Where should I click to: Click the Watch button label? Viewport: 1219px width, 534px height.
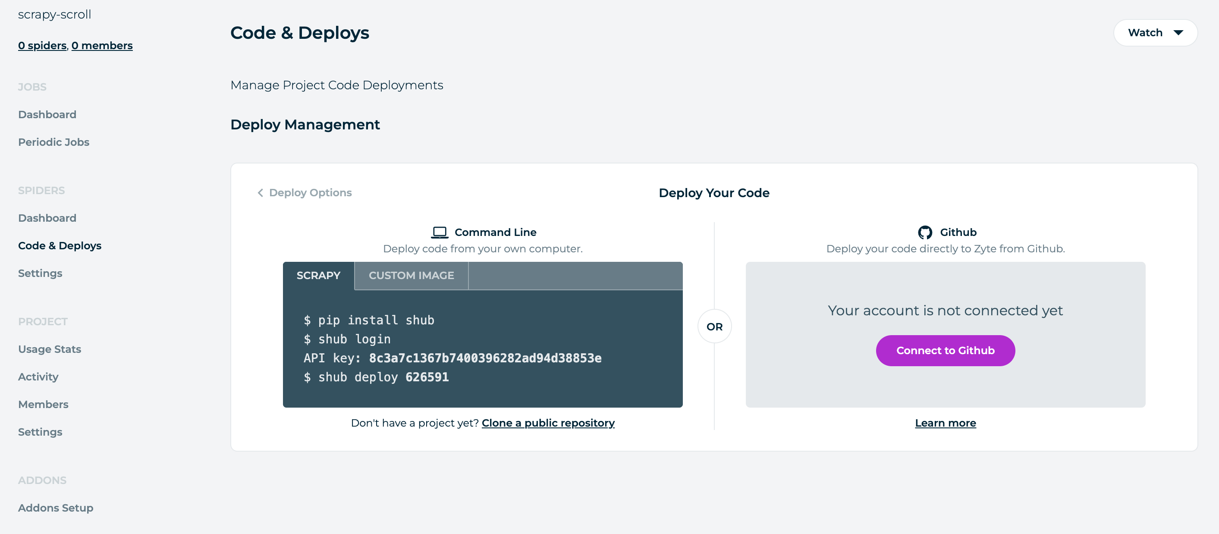coord(1145,33)
